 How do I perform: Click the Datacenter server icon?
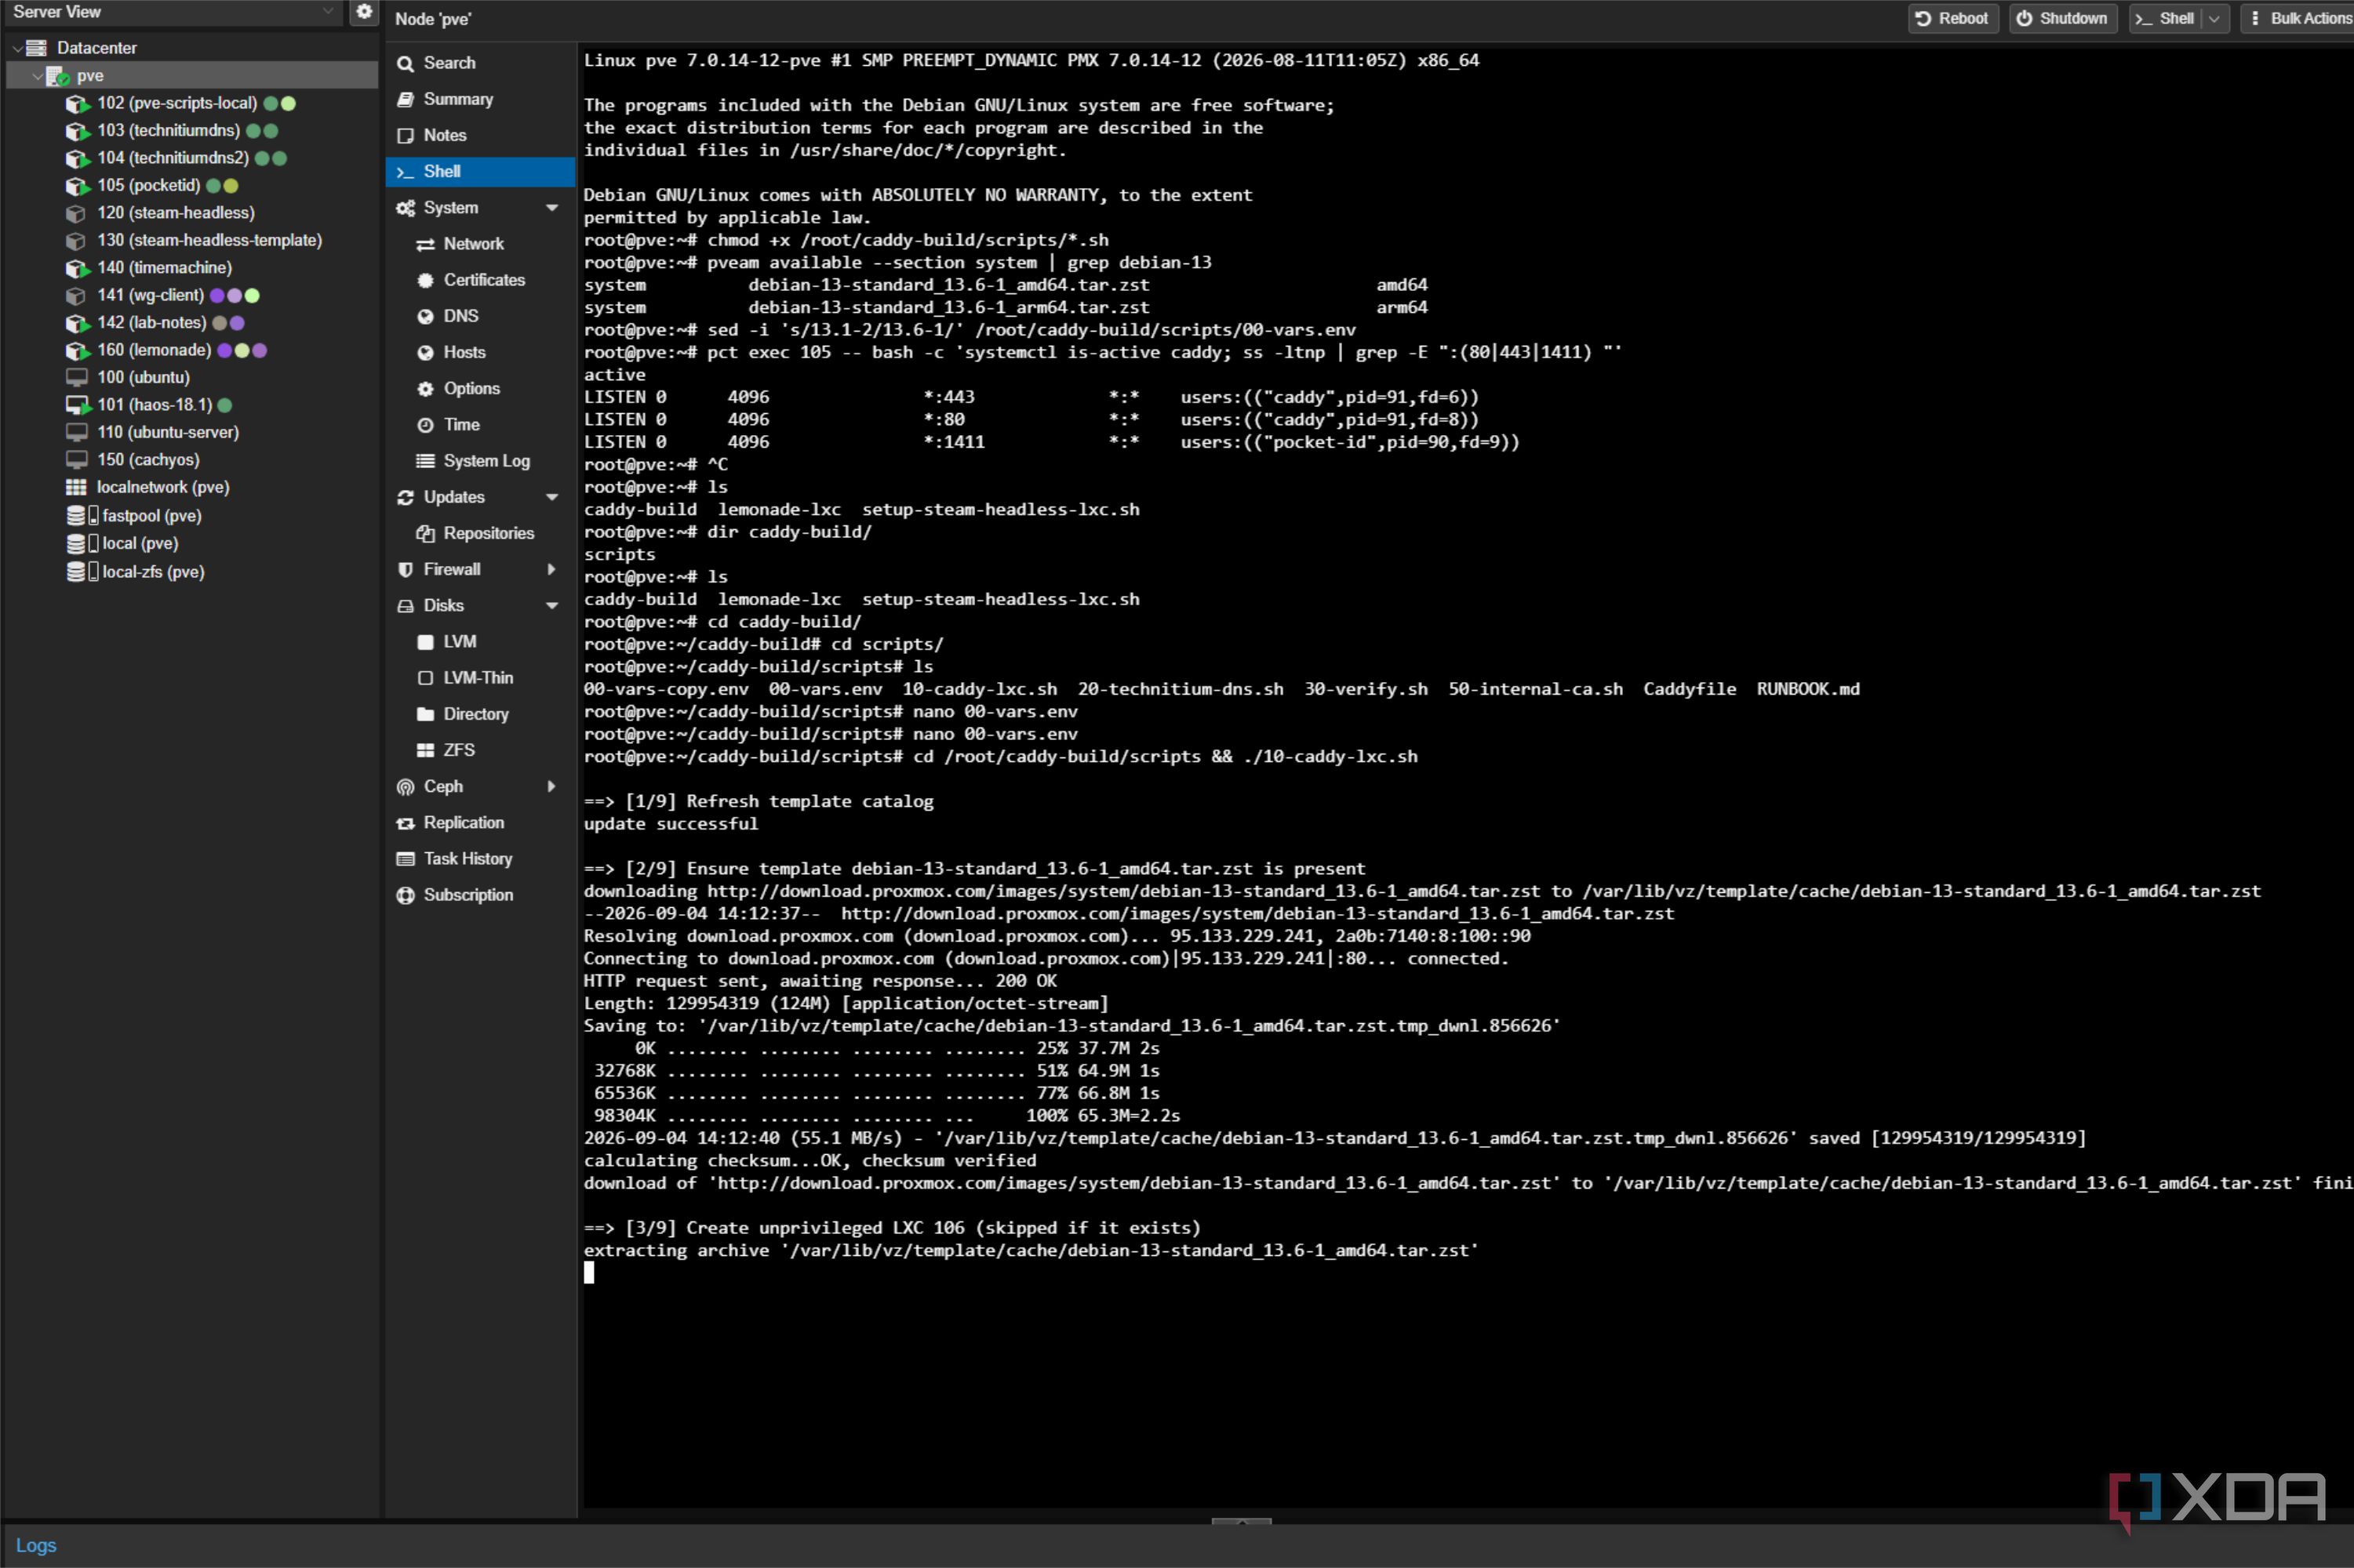37,48
